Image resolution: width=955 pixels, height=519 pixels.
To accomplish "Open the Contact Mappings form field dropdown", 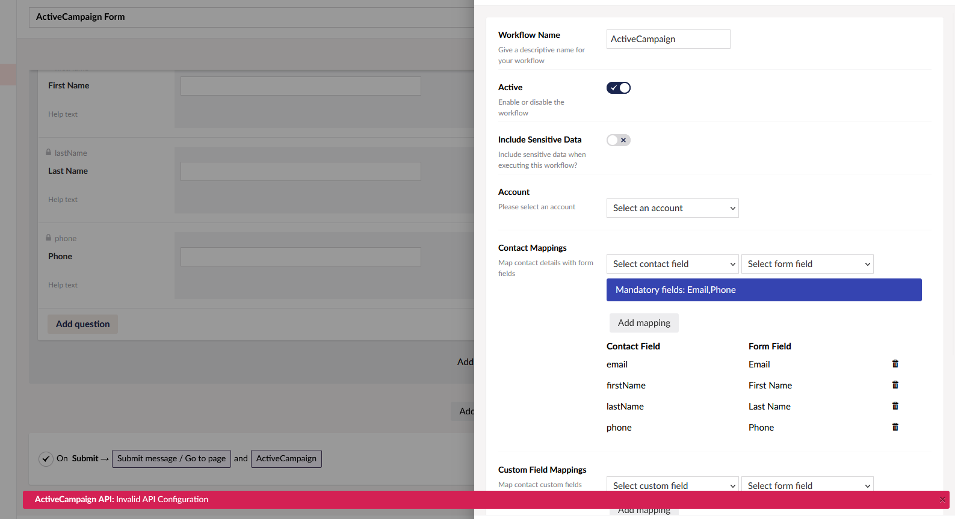I will pyautogui.click(x=808, y=264).
